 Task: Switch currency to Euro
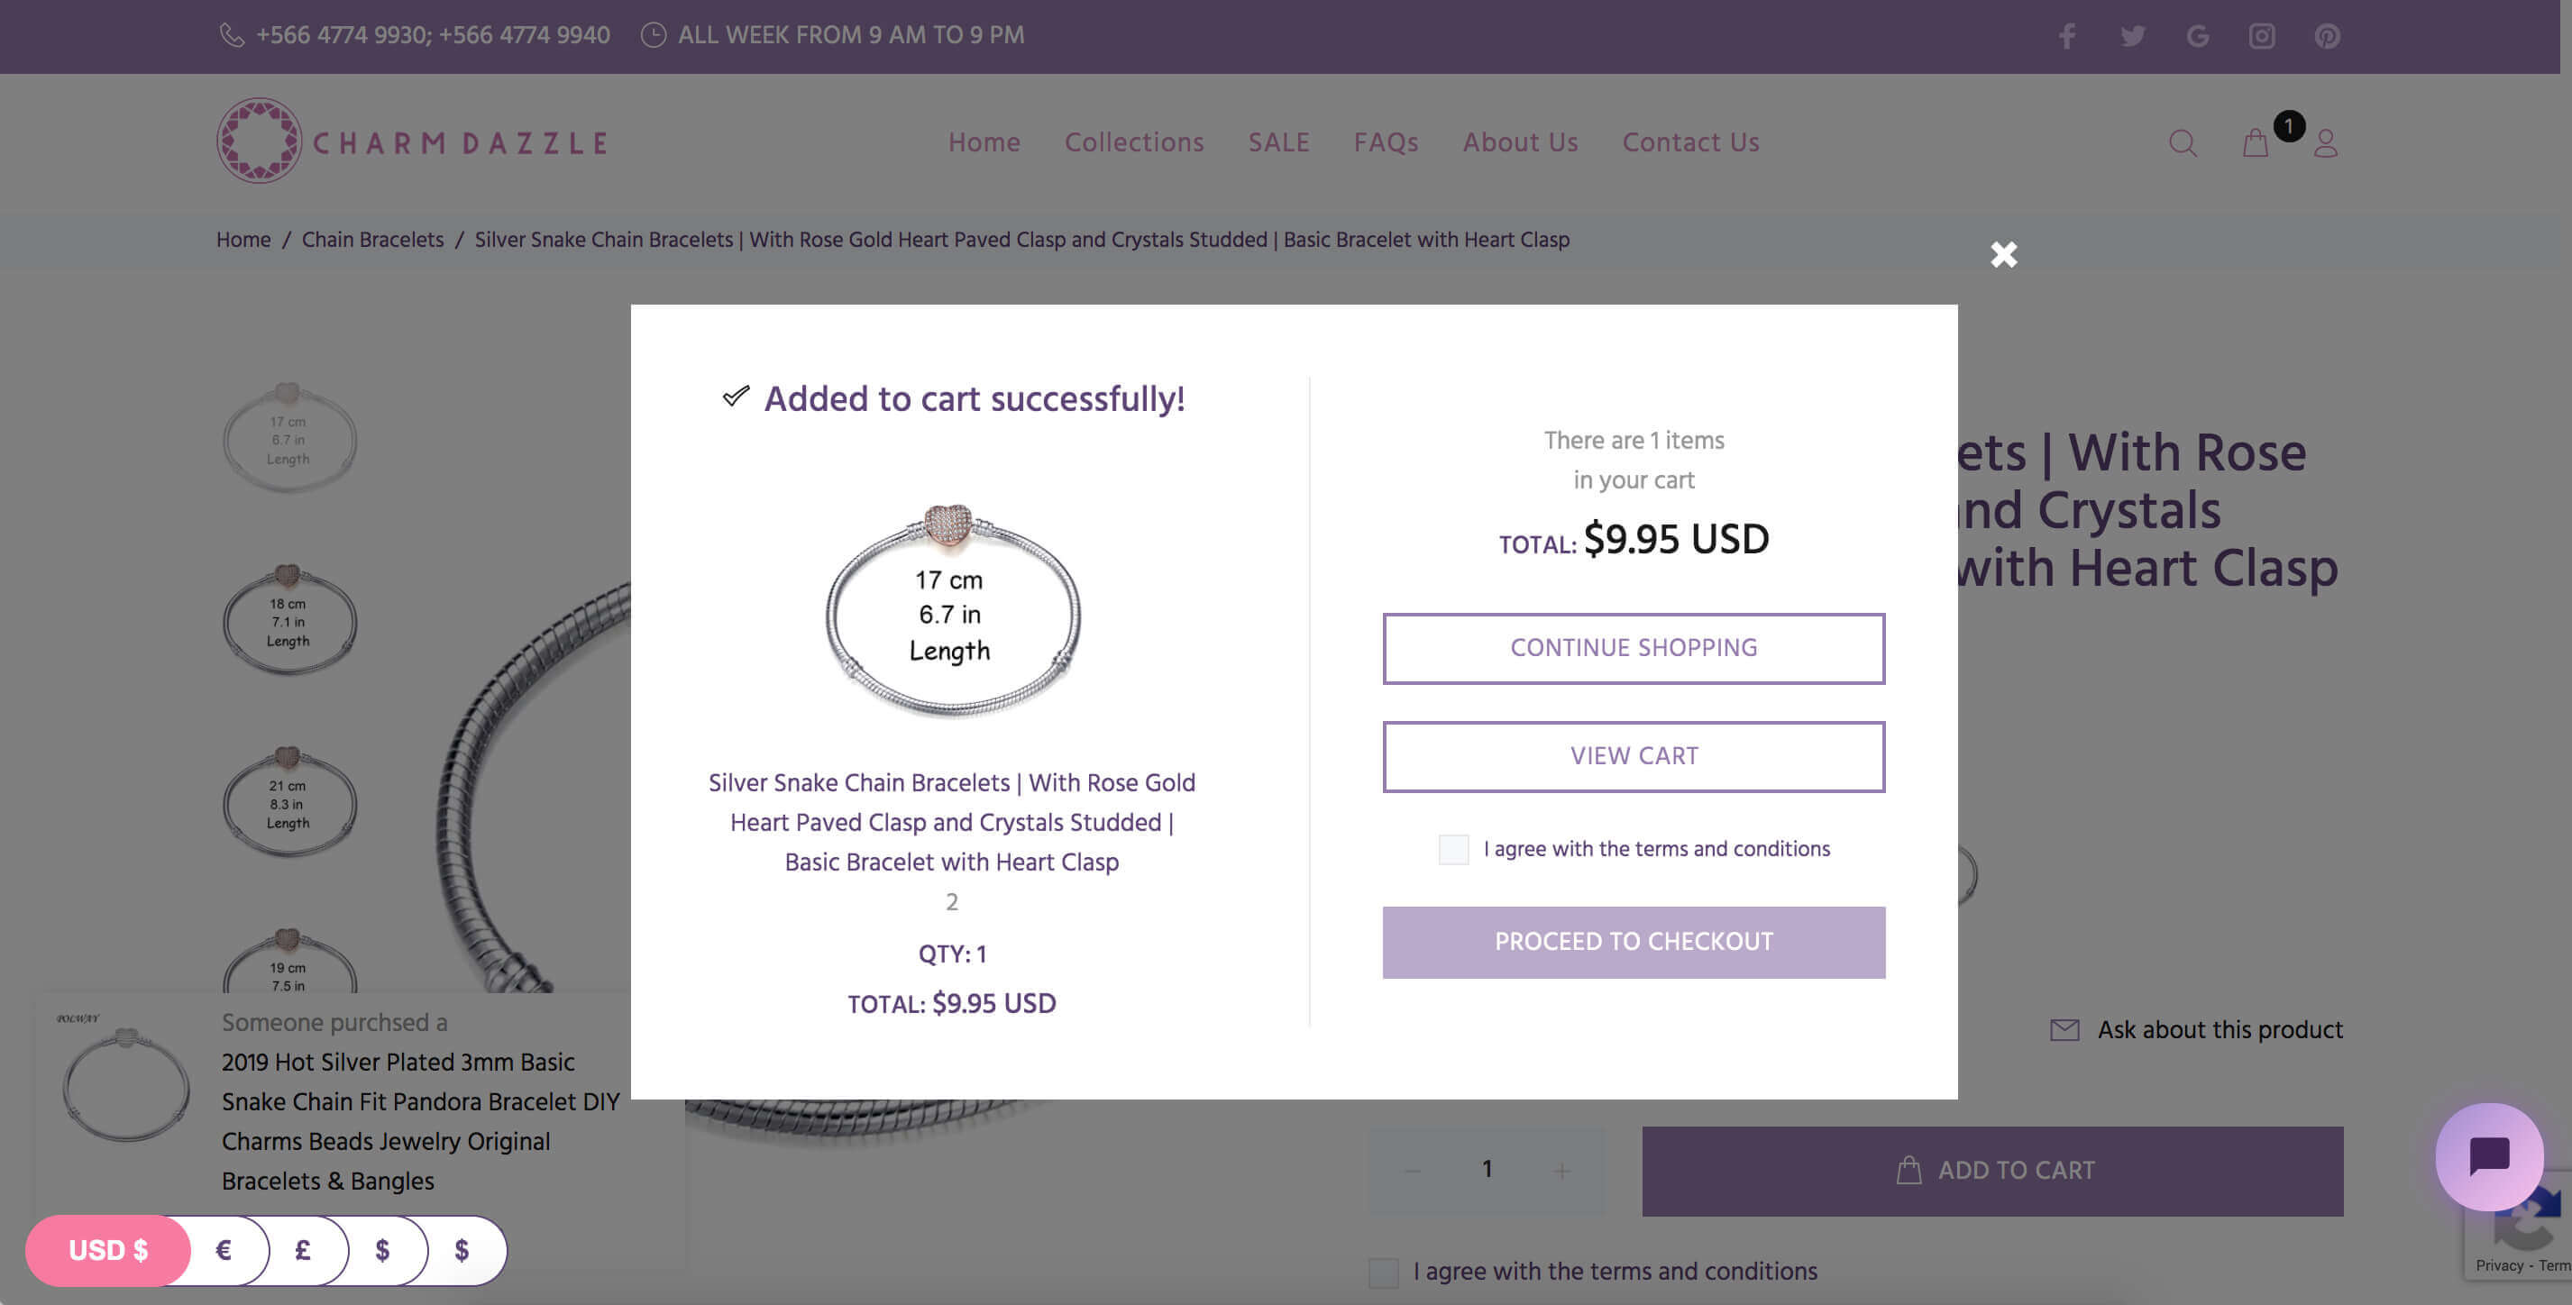click(x=224, y=1250)
